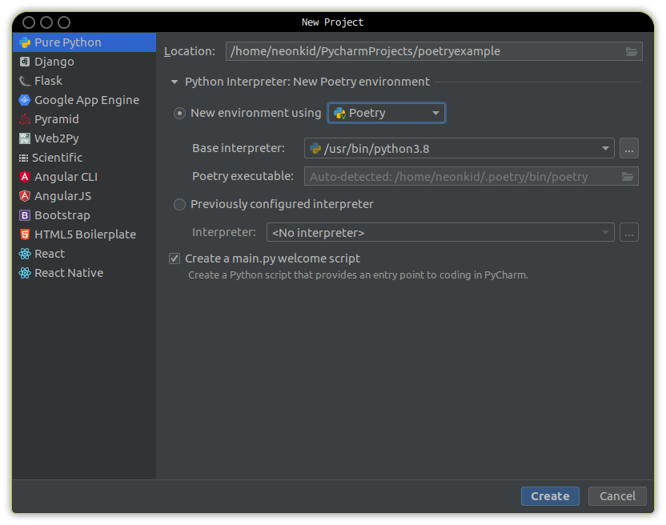The height and width of the screenshot is (525, 666).
Task: Choose HTML5 Boilerplate project type
Action: pos(85,234)
